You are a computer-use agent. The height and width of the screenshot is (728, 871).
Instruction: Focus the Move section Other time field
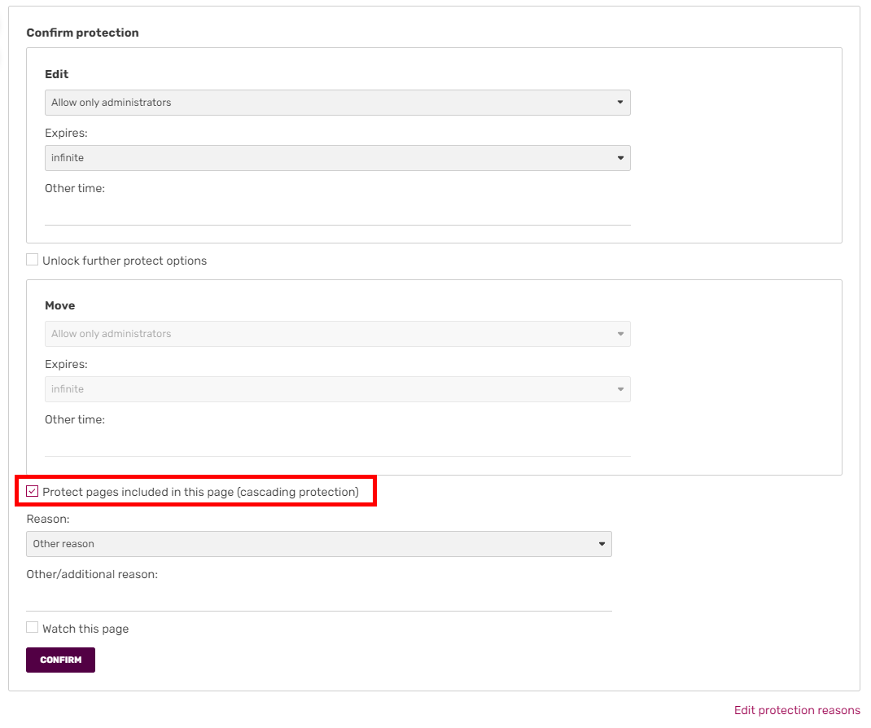[x=337, y=445]
